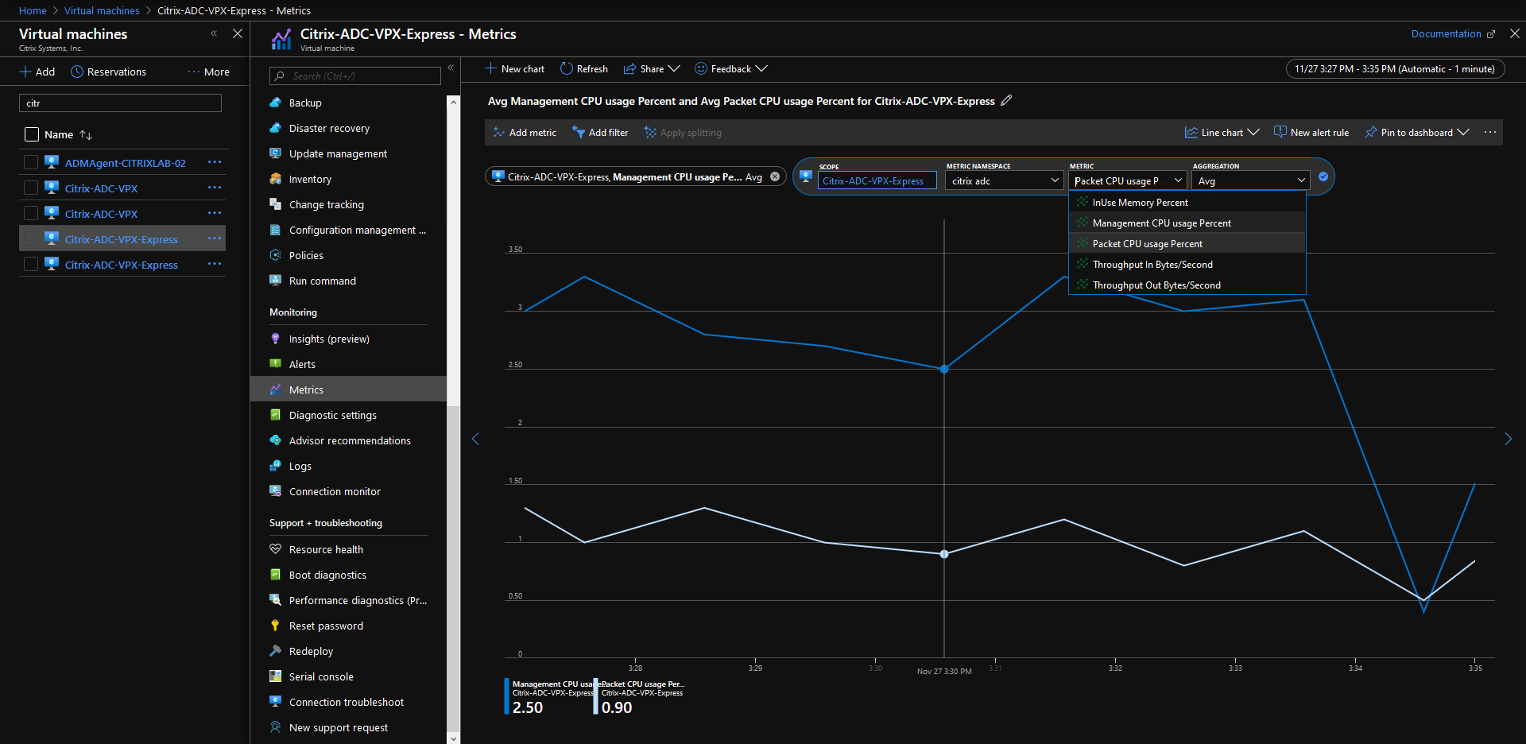This screenshot has height=744, width=1526.
Task: Open the Line chart type dropdown
Action: (1222, 132)
